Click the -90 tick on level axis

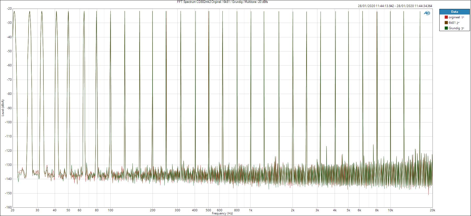click(9, 108)
